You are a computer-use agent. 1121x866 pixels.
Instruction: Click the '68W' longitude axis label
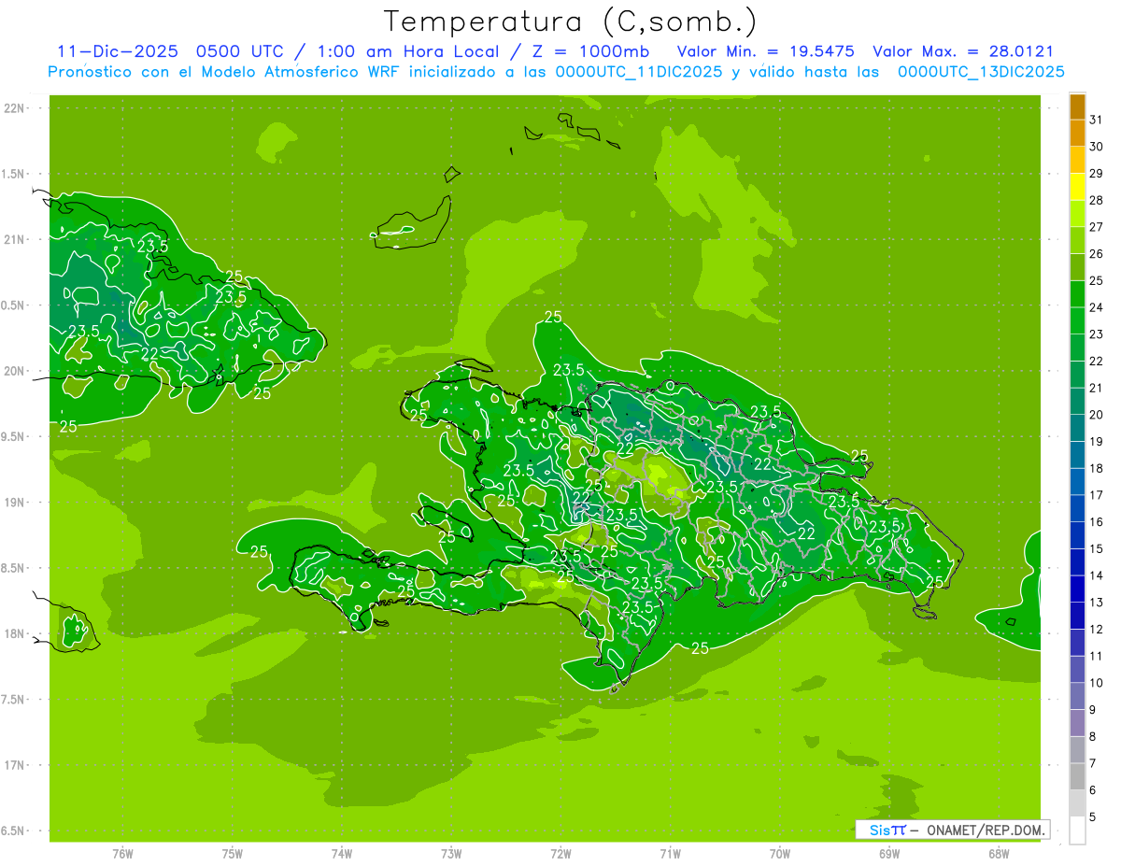coord(999,853)
